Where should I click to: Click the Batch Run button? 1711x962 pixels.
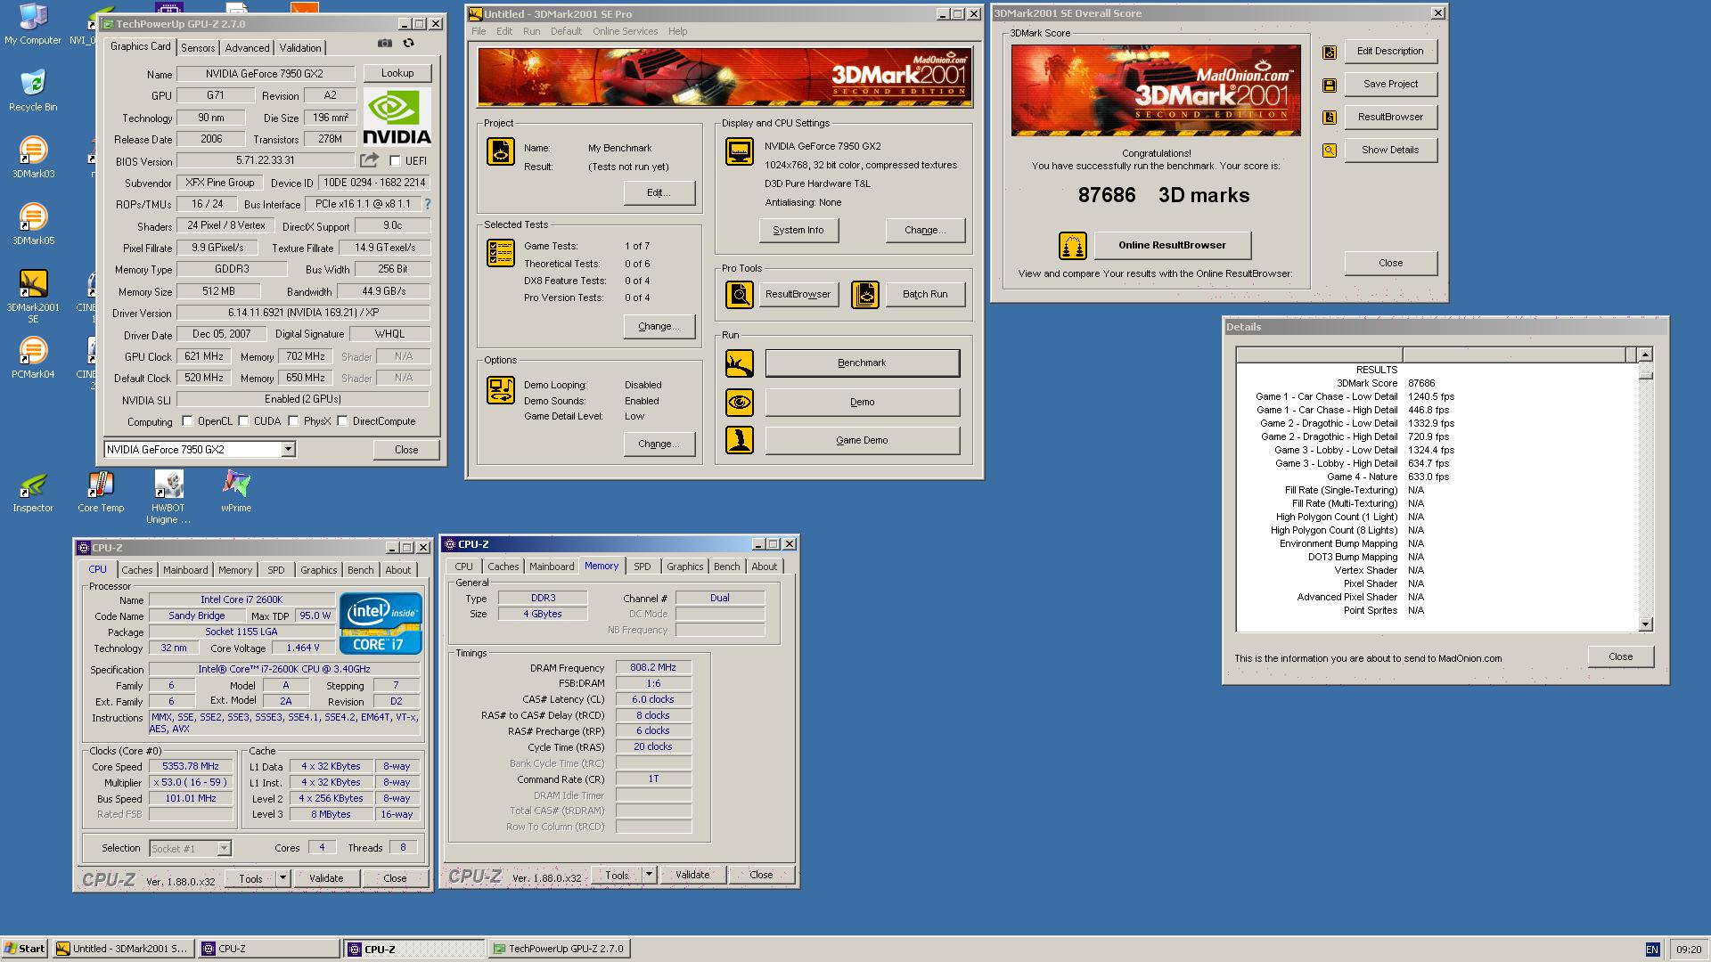[x=925, y=294]
